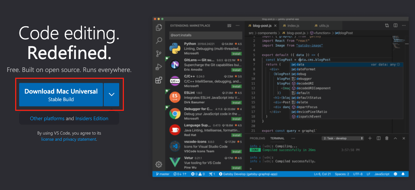
Task: Click the split terminal icon
Action: point(379,138)
